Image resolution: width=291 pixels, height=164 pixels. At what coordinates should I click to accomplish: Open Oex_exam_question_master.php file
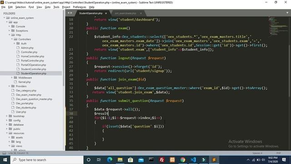tap(34, 99)
